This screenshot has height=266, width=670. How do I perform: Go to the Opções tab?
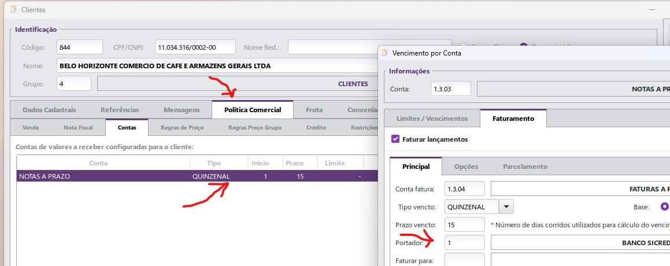[x=466, y=167]
